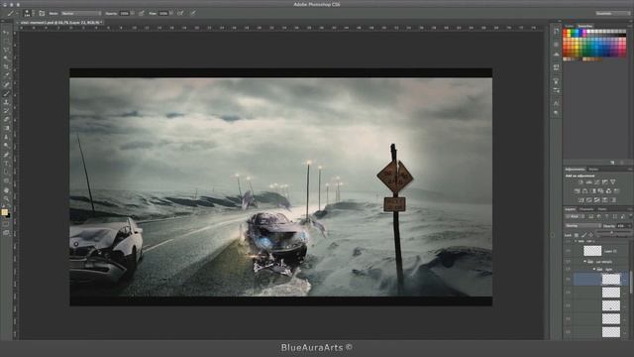This screenshot has height=357, width=634.
Task: Toggle visibility of the car details group
Action: point(568,262)
